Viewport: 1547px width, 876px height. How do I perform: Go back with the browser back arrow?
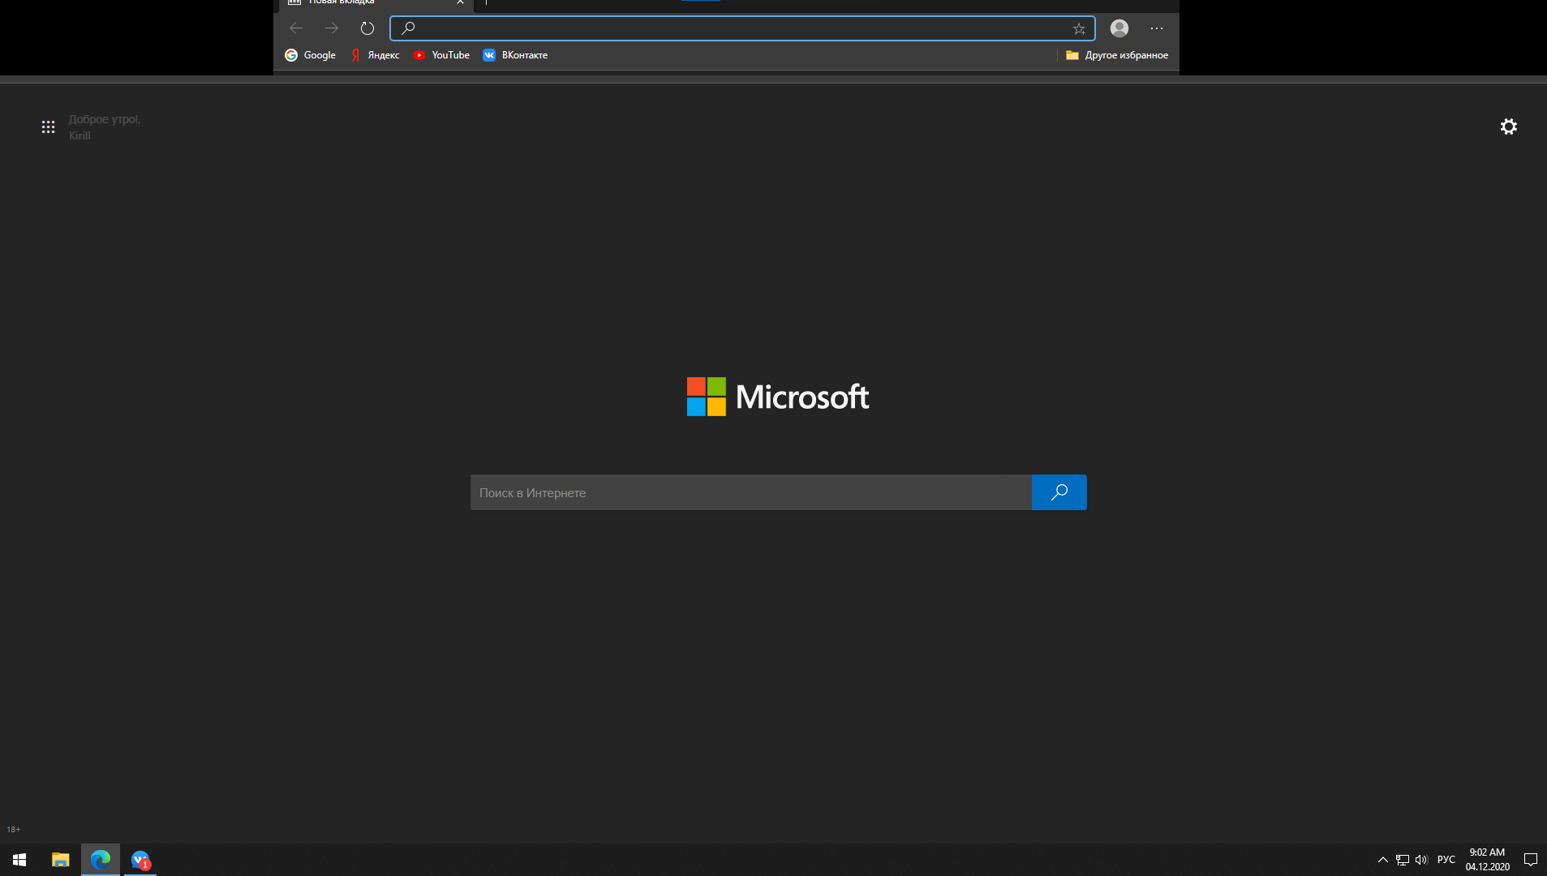[296, 28]
